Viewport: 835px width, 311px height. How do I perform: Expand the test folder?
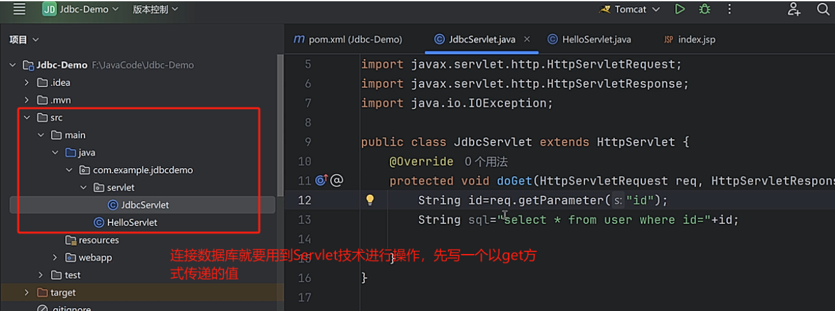41,275
